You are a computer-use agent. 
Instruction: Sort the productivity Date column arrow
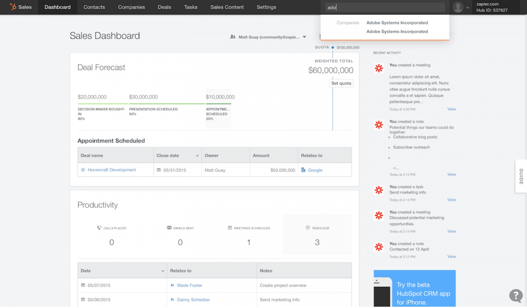click(x=162, y=271)
